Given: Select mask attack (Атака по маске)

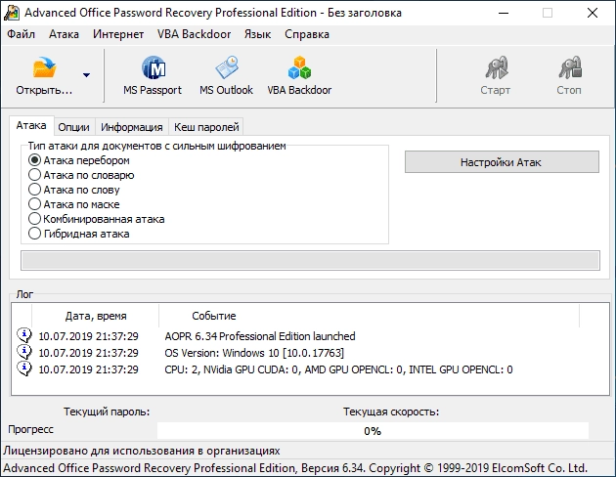Looking at the screenshot, I should 74,204.
